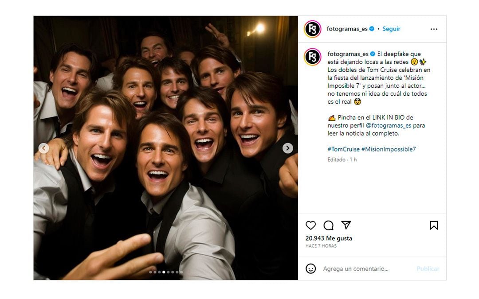Open comments via the speech bubble icon

[x=328, y=225]
